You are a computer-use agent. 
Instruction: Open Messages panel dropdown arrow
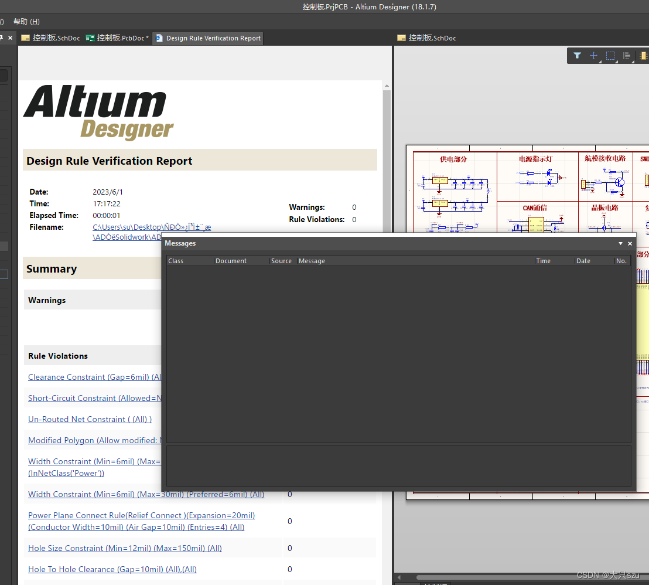click(x=620, y=243)
